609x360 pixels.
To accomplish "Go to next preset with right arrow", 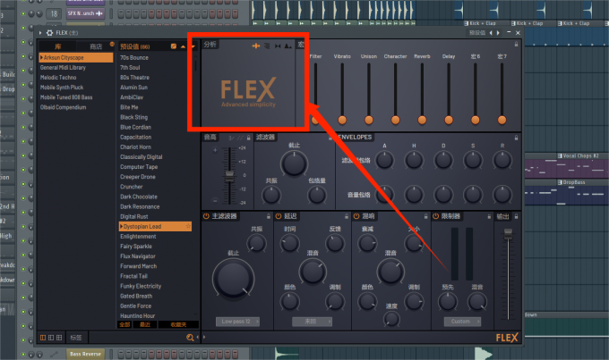I will (x=498, y=33).
